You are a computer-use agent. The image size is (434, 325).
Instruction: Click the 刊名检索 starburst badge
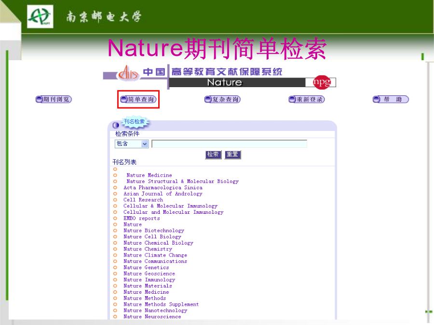(x=134, y=122)
